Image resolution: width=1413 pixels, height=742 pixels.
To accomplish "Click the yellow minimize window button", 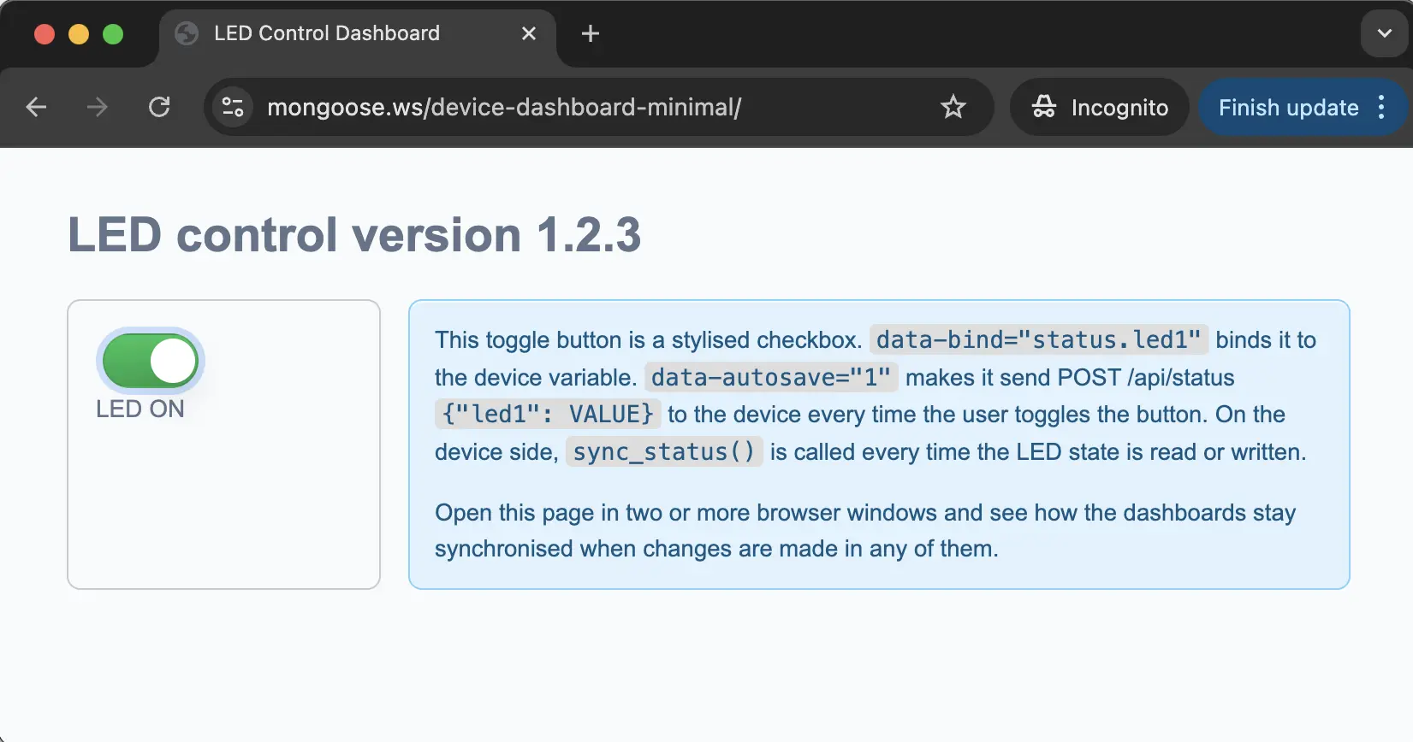I will [x=79, y=34].
